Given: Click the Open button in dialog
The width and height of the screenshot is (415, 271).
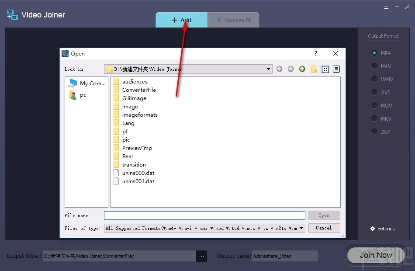Looking at the screenshot, I should pyautogui.click(x=324, y=215).
